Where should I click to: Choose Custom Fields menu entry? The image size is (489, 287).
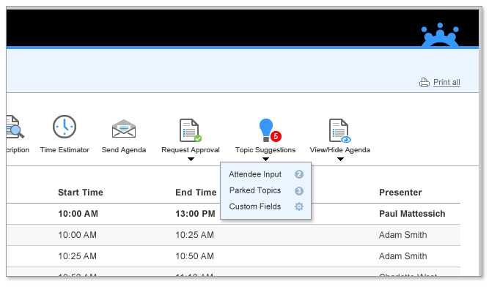tap(255, 206)
